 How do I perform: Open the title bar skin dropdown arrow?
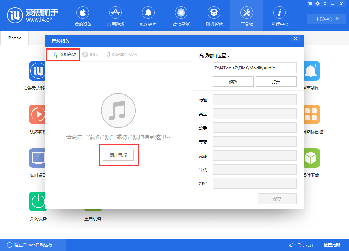(325, 3)
